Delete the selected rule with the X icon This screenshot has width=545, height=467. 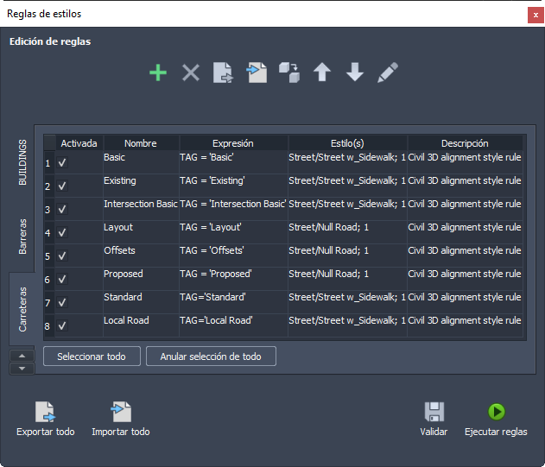click(191, 73)
